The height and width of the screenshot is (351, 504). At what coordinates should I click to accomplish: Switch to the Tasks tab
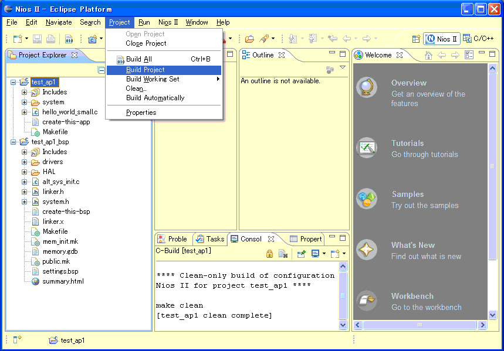tap(211, 239)
